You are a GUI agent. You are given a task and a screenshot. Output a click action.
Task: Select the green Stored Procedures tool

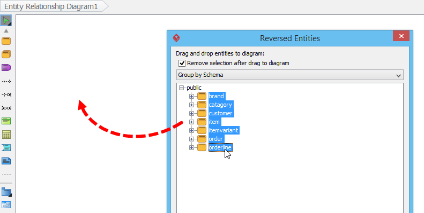click(x=6, y=121)
